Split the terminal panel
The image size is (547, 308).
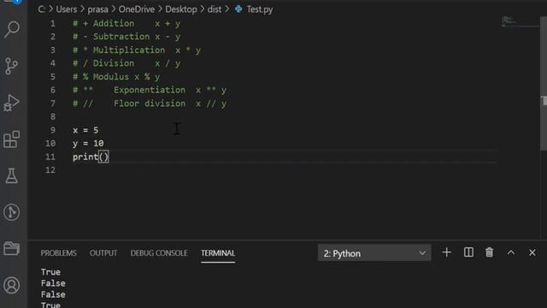(x=468, y=252)
